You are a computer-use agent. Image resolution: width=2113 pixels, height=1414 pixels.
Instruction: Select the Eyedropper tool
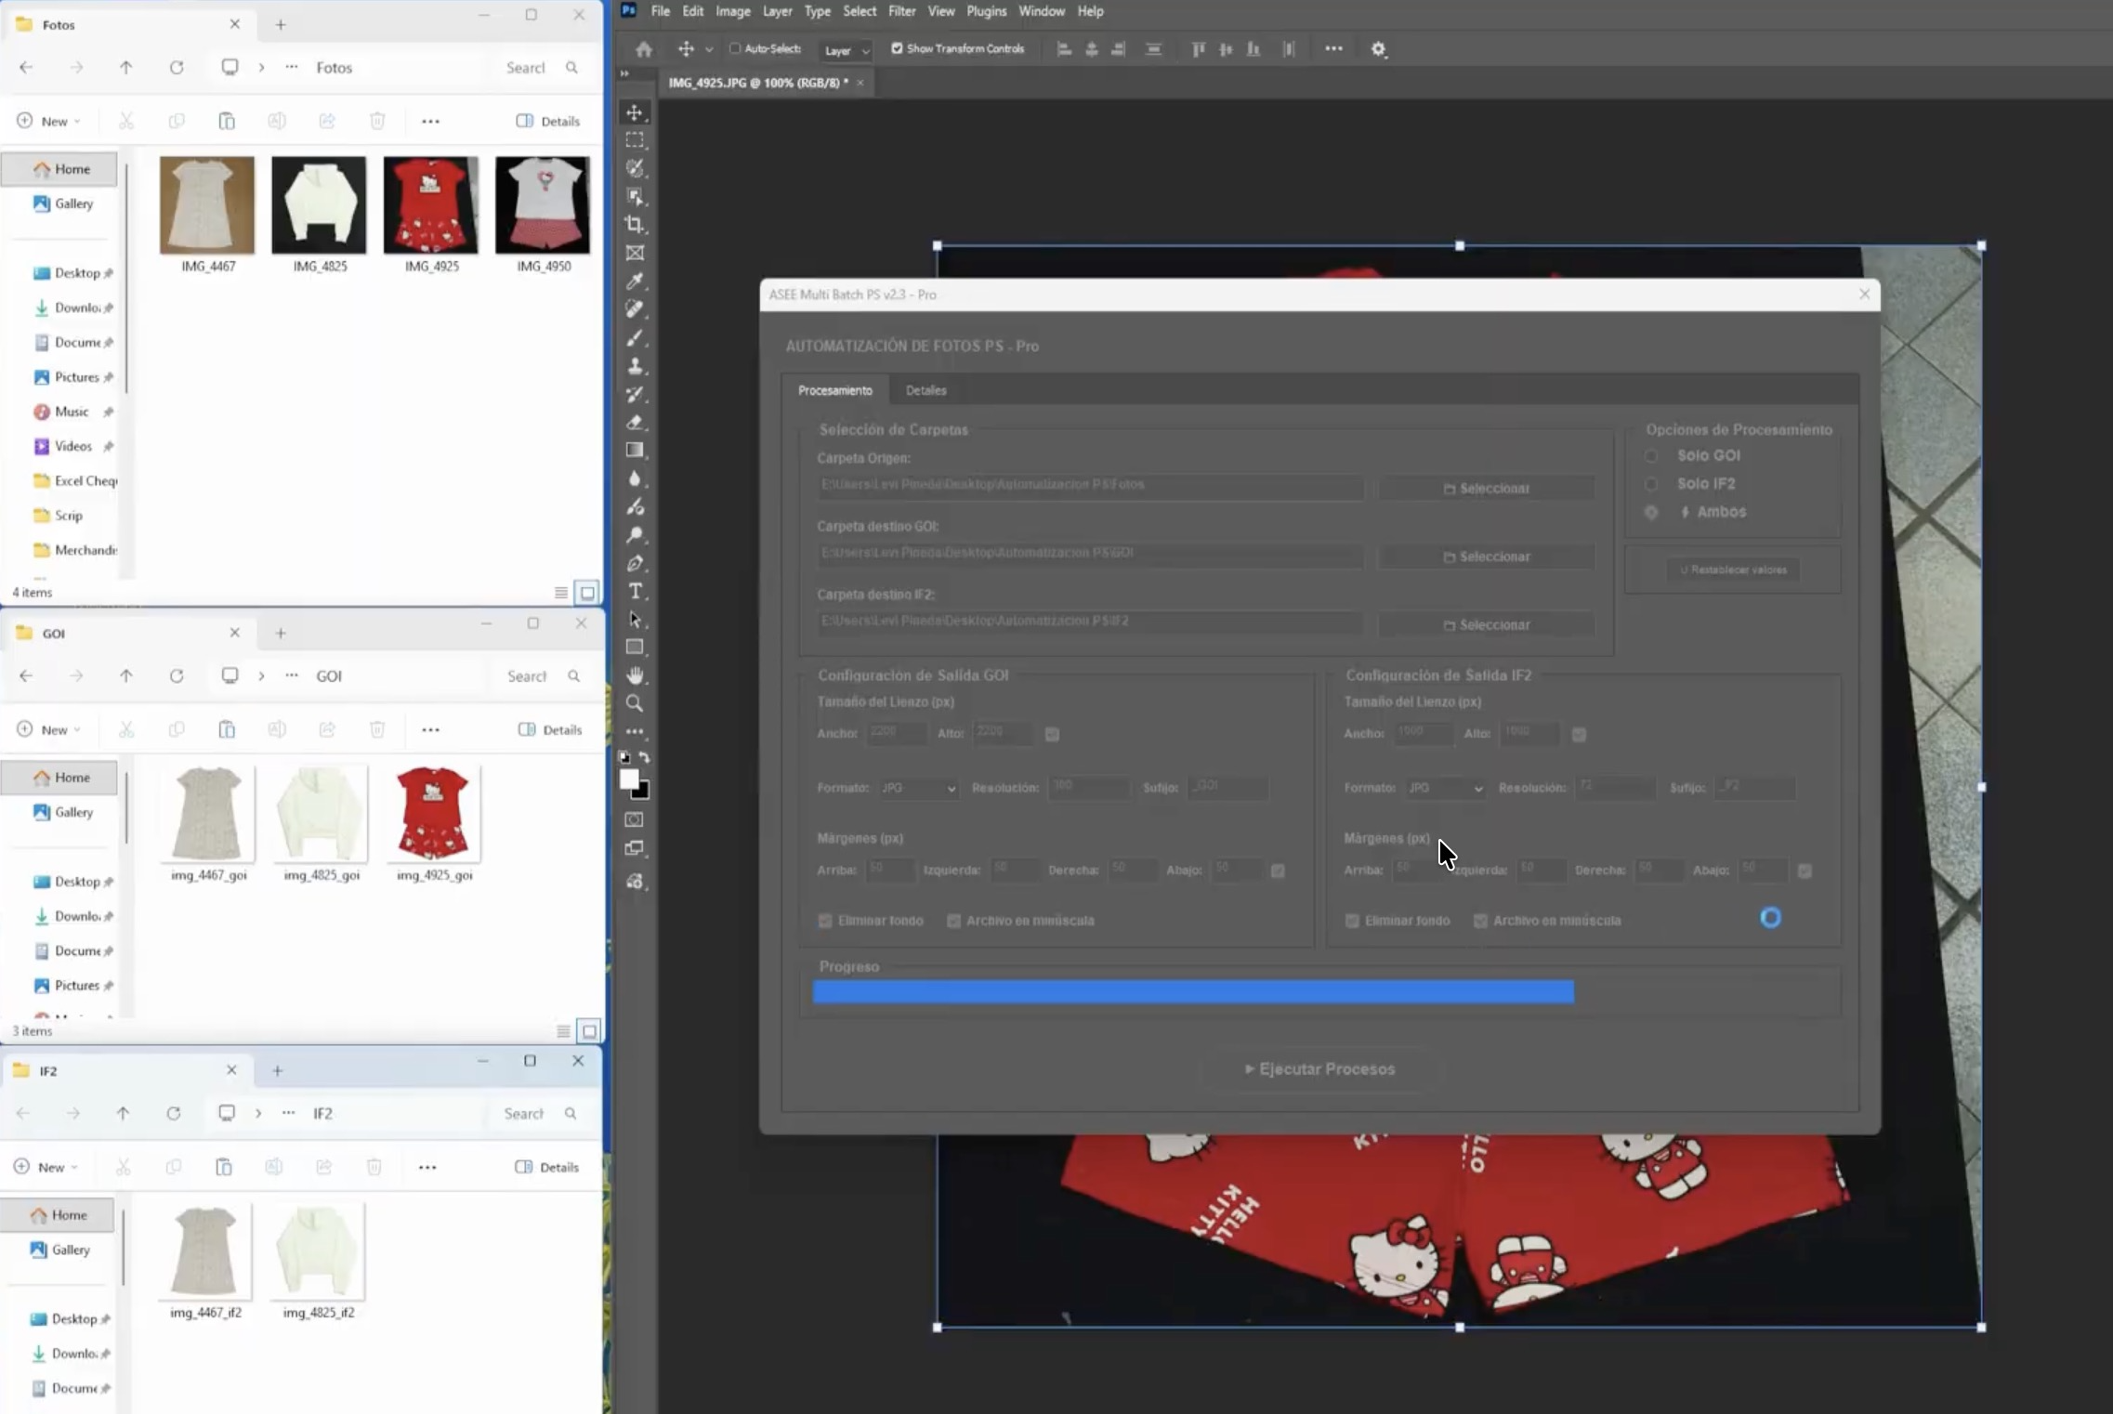click(x=635, y=281)
